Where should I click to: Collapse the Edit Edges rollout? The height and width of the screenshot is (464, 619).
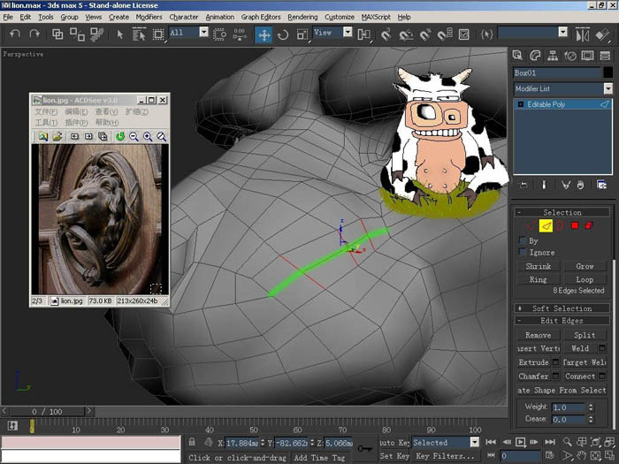[x=562, y=320]
